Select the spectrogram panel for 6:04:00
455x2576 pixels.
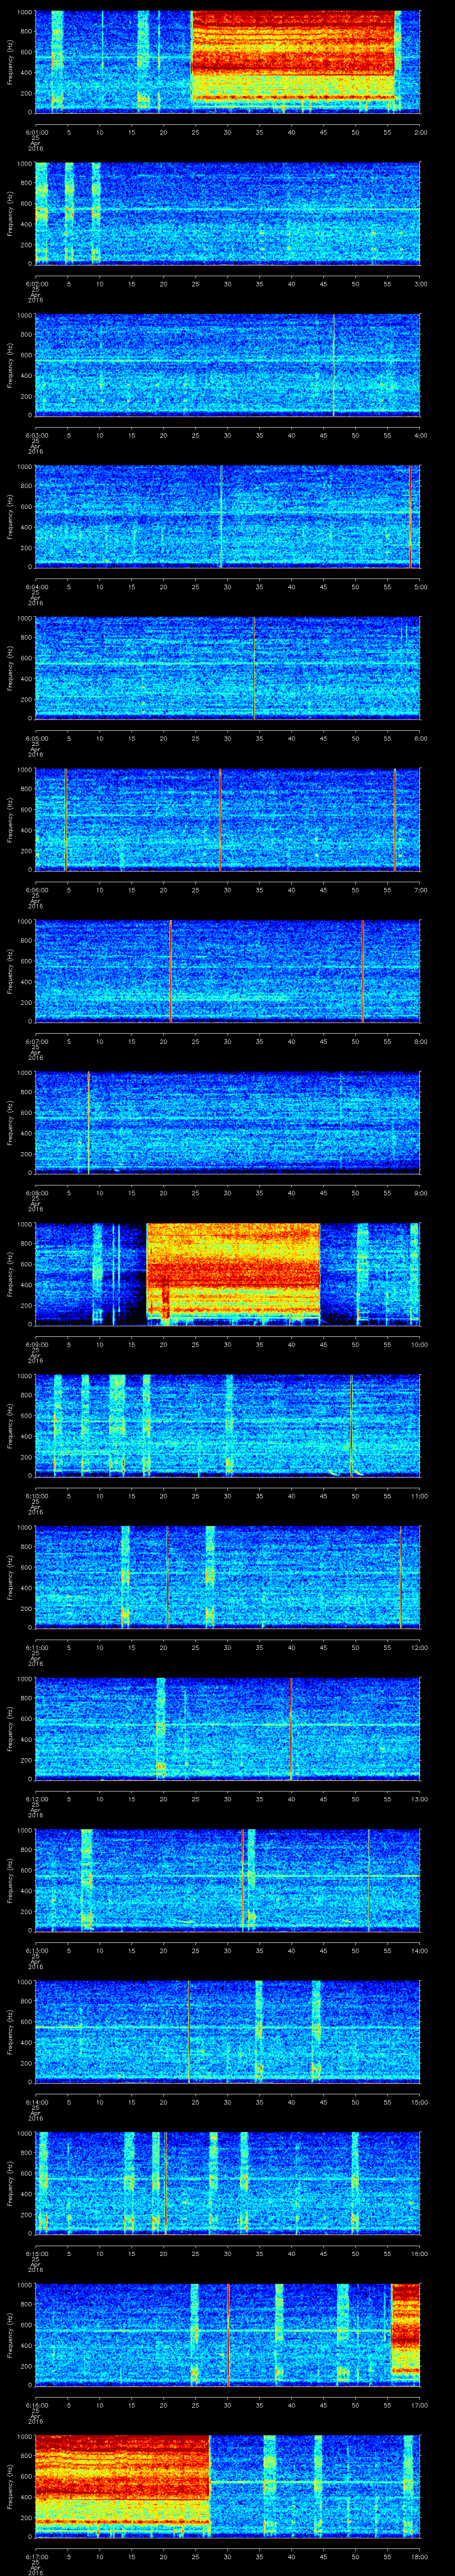tap(228, 517)
